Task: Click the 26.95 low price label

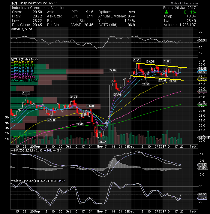Action: pos(146,84)
